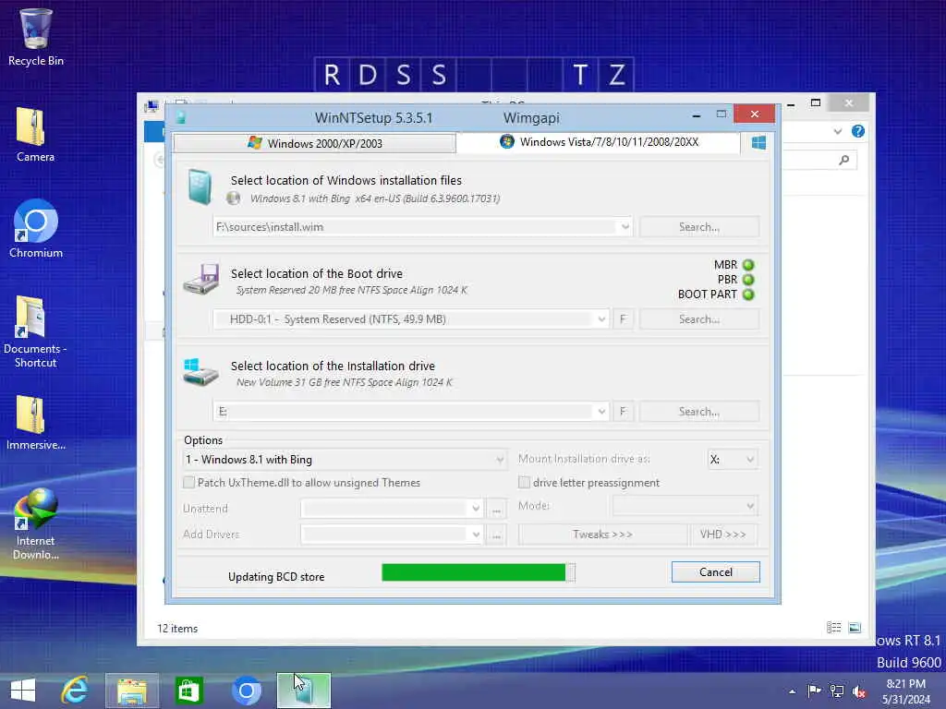This screenshot has height=709, width=946.
Task: Click the BOOT PART green status light
Action: click(x=748, y=294)
